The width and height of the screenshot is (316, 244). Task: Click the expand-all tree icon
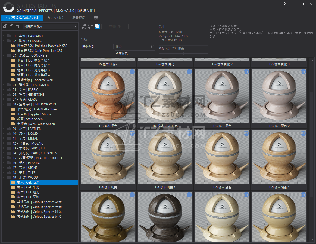[x=5, y=26]
